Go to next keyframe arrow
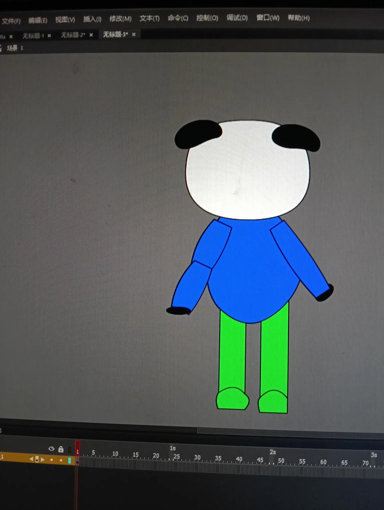 (43, 459)
